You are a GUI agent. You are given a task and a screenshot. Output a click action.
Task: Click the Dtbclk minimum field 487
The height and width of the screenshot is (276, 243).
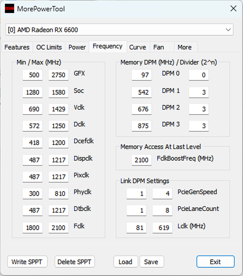pos(32,210)
